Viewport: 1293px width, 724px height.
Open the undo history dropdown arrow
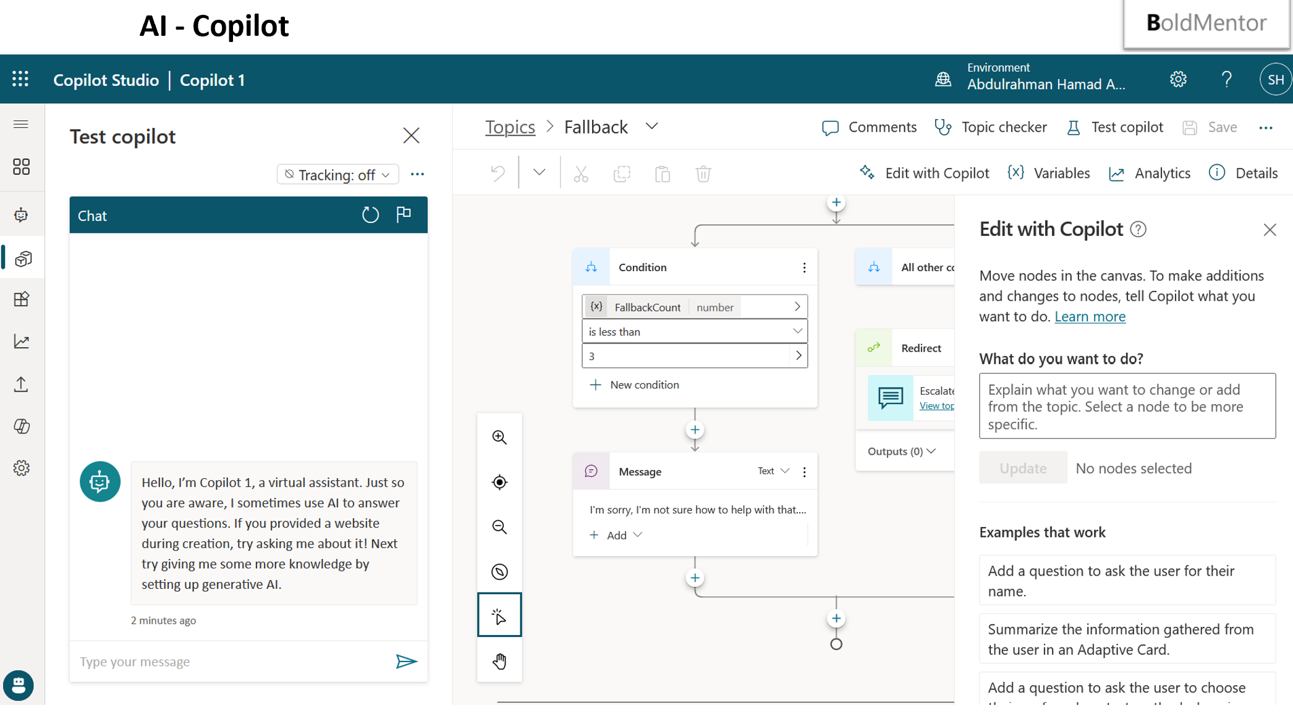[x=539, y=173]
